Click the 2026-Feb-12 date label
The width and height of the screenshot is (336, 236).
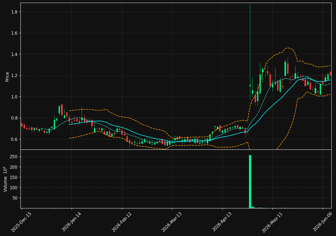coord(122,222)
